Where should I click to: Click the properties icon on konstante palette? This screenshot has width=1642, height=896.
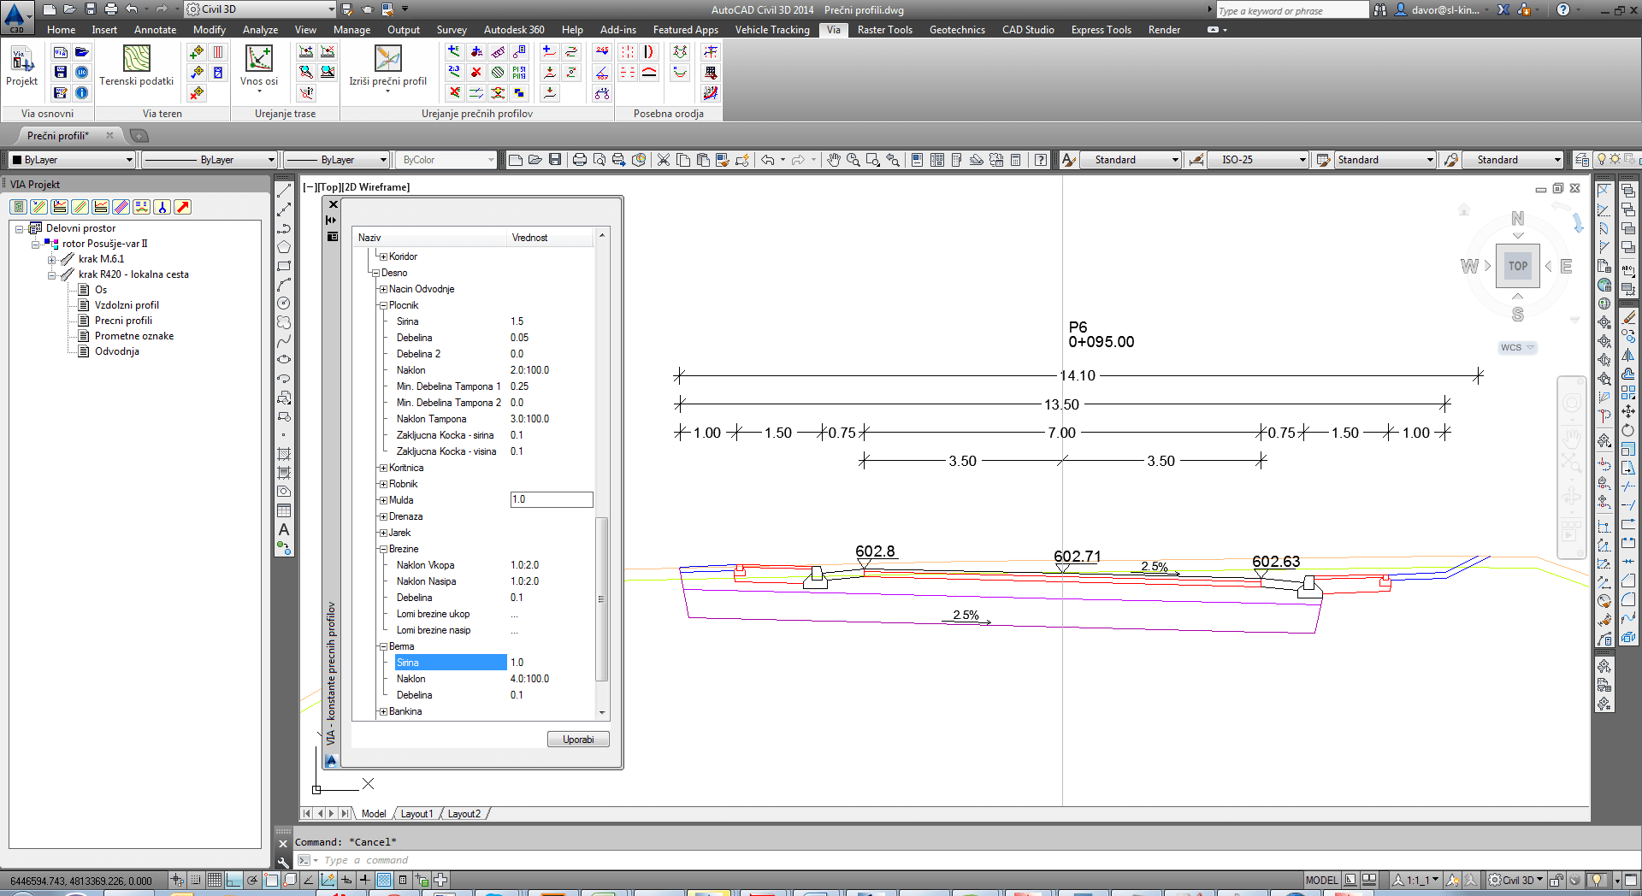coord(333,237)
